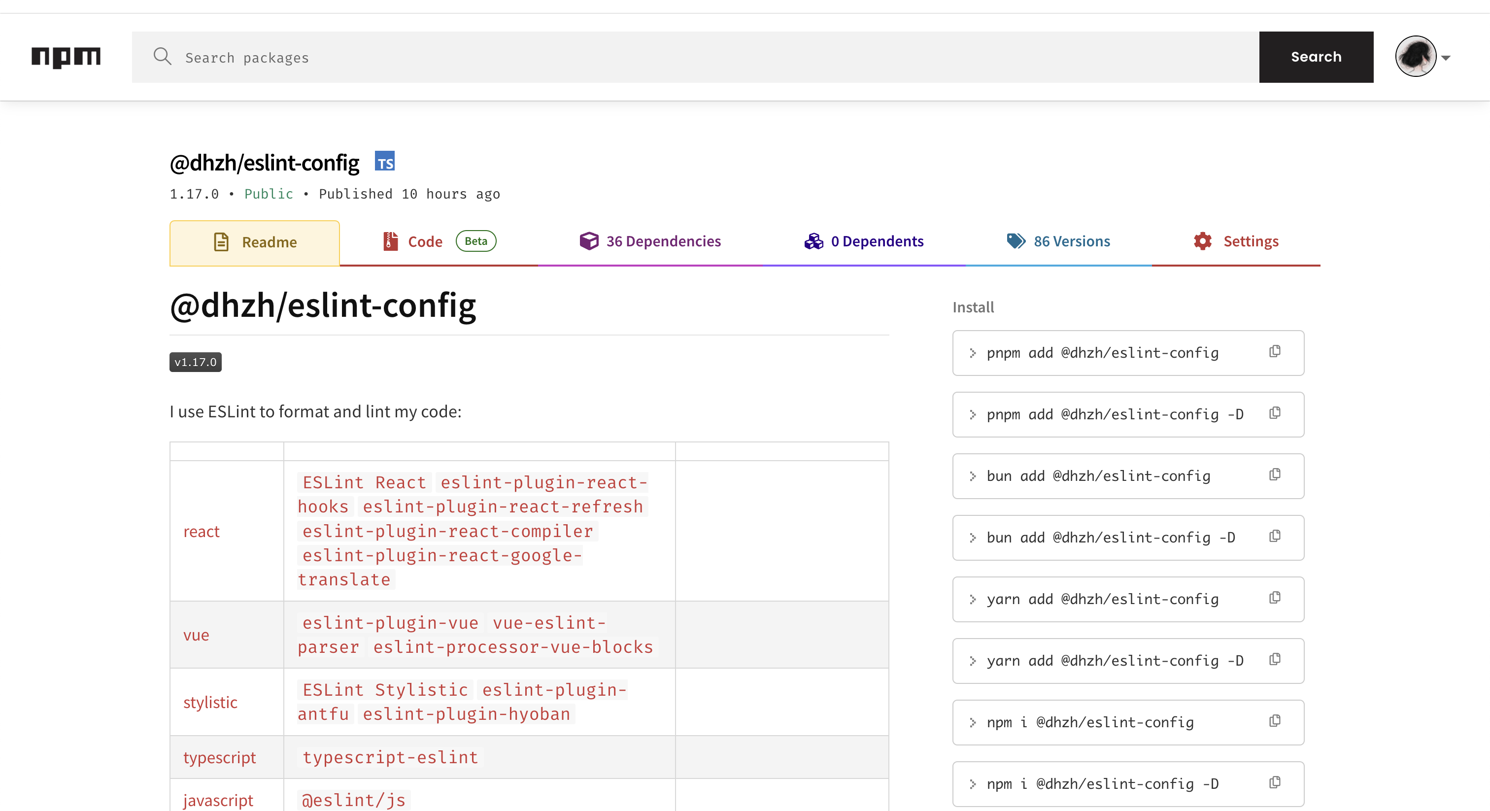Copy the yarn add install command
Viewport: 1490px width, 811px height.
(x=1274, y=598)
